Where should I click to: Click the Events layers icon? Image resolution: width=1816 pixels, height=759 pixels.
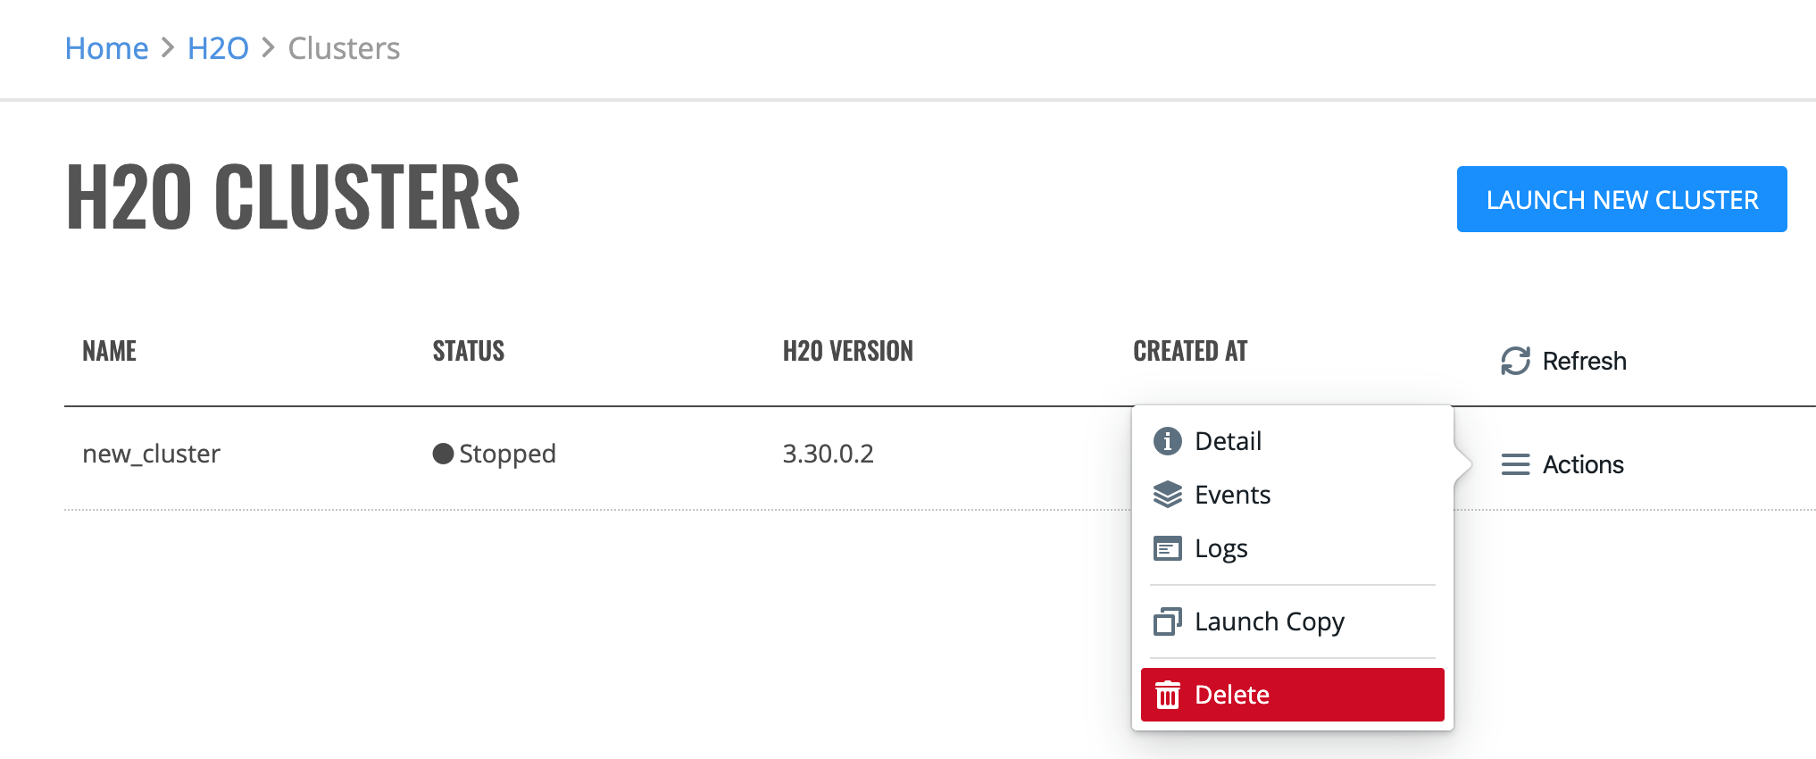(1167, 495)
